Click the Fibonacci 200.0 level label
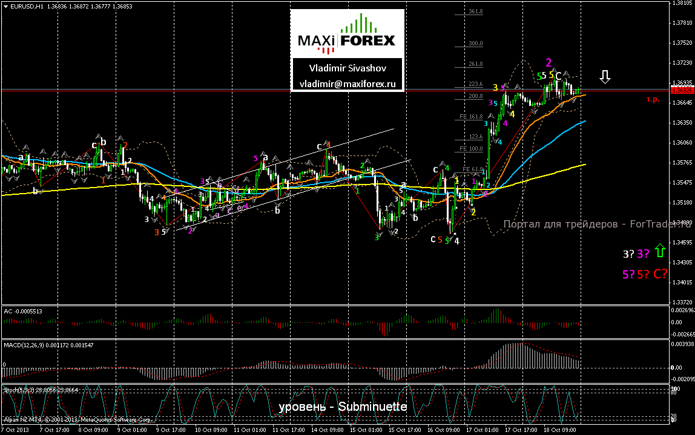695x435 pixels. 476,96
